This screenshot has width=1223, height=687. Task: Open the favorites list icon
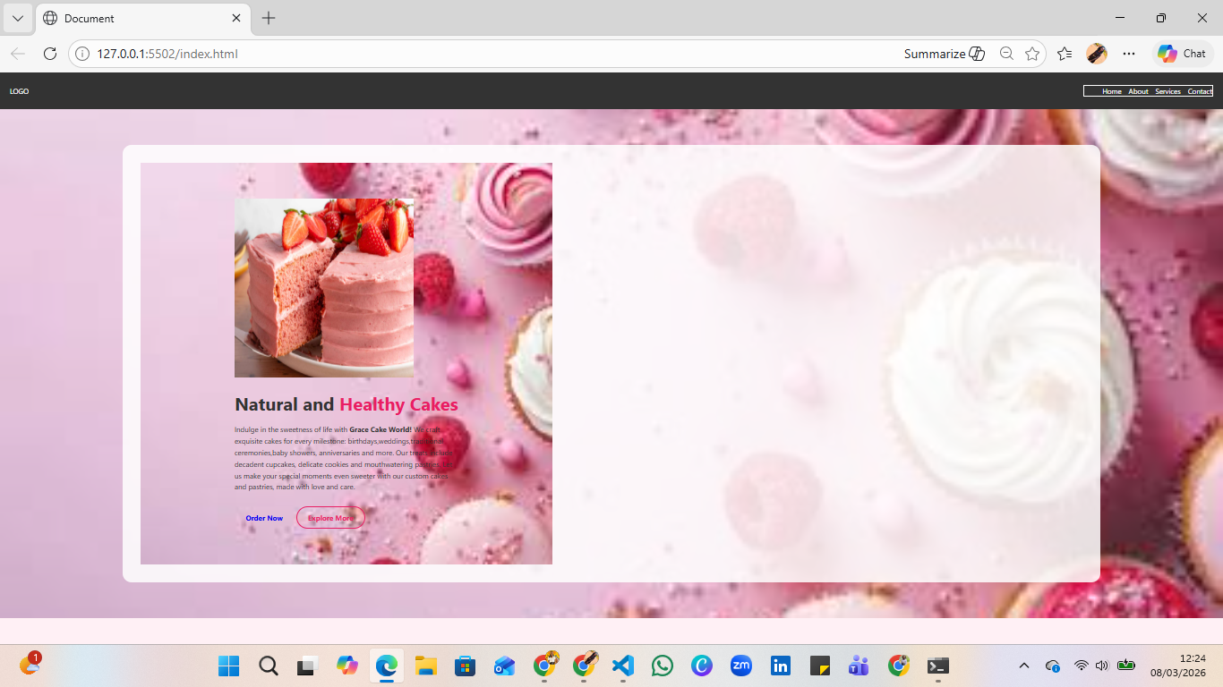click(1065, 54)
